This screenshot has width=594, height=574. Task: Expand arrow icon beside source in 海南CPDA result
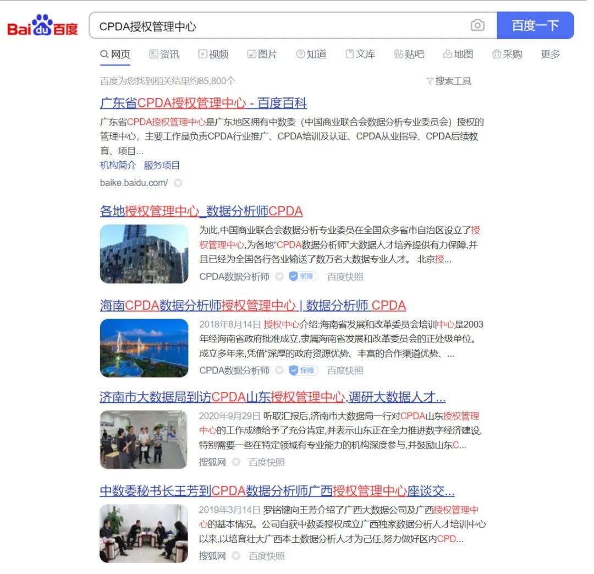[279, 370]
